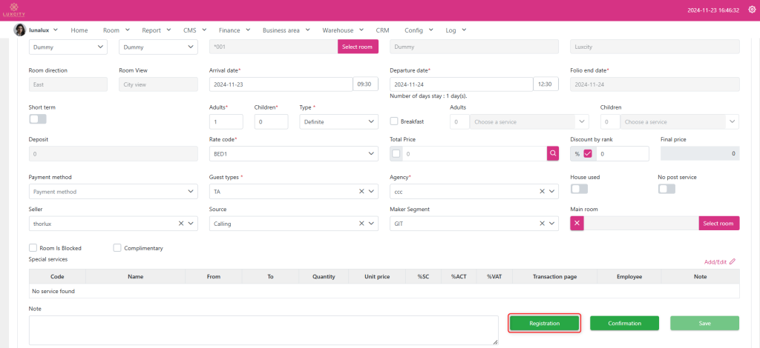Expand the Rate code BED1 dropdown
Screen dimensions: 760x348
(x=372, y=153)
